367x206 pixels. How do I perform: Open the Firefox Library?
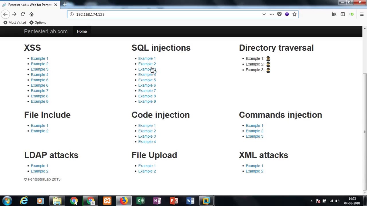[x=334, y=14]
